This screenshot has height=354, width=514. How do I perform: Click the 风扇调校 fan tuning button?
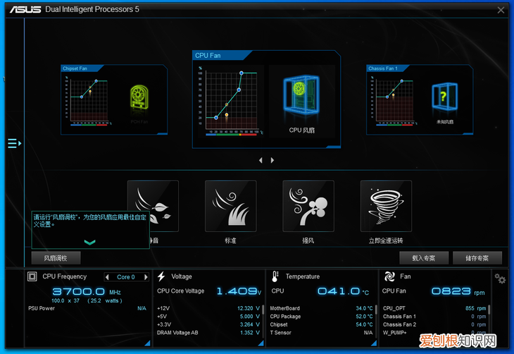56,258
